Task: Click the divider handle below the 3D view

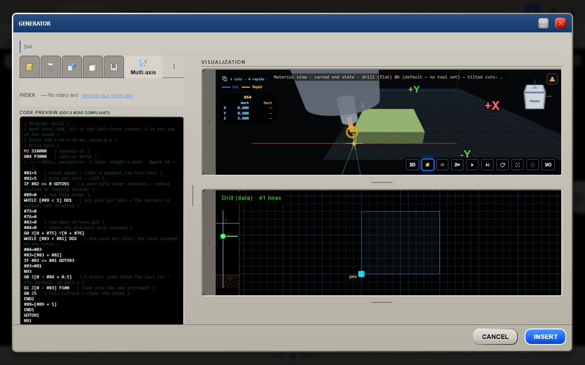Action: coord(382,182)
